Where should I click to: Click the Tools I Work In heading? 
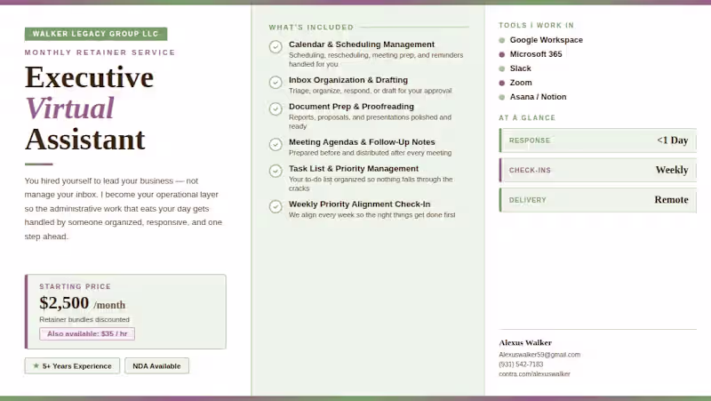537,26
